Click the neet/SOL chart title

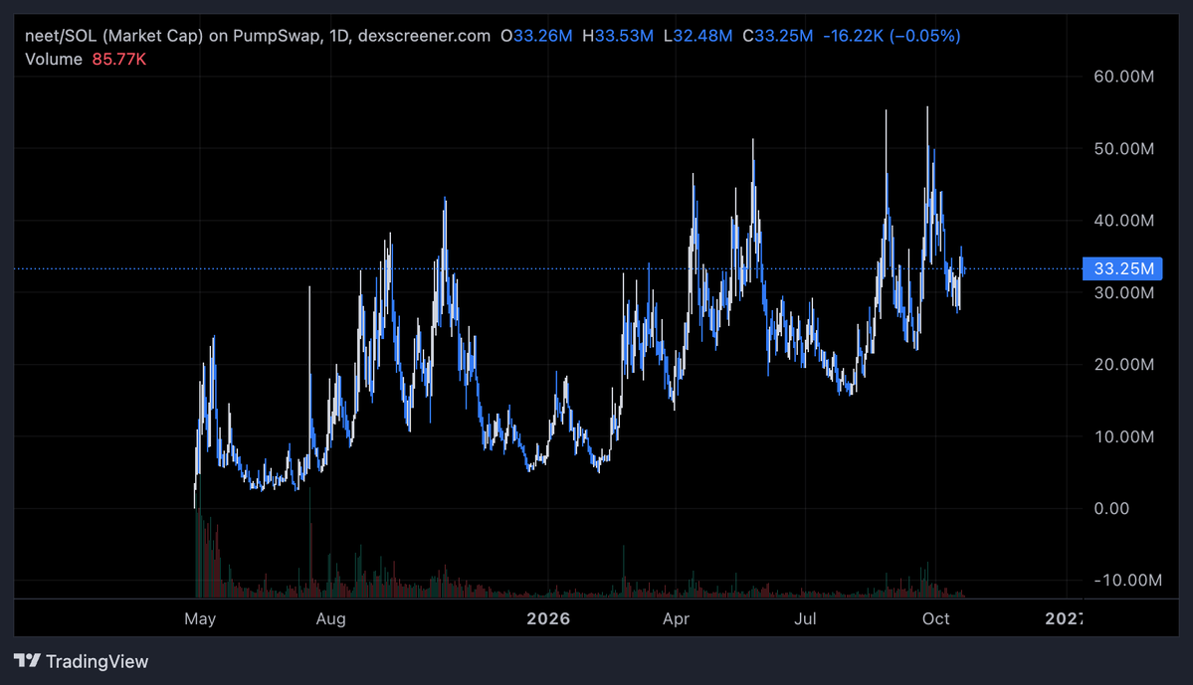tap(258, 36)
